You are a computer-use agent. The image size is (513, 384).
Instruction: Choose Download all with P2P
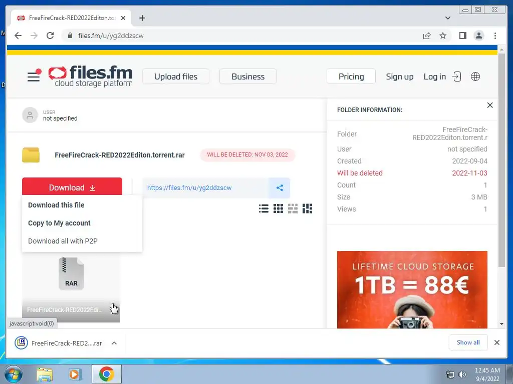click(63, 241)
